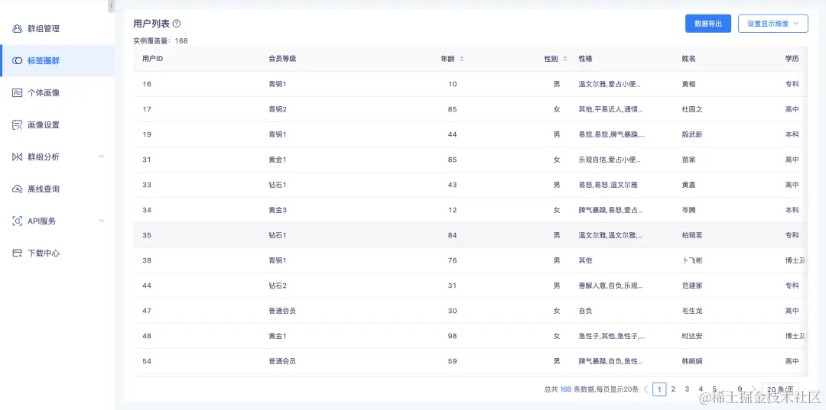Go to page 3
Screen dimensions: 826x410
click(687, 389)
